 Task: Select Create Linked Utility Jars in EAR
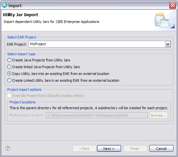pyautogui.click(x=63, y=80)
